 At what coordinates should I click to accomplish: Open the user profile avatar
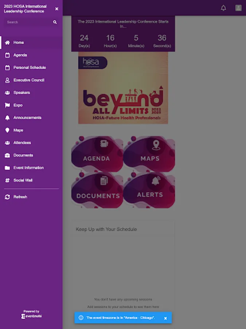coord(238,8)
